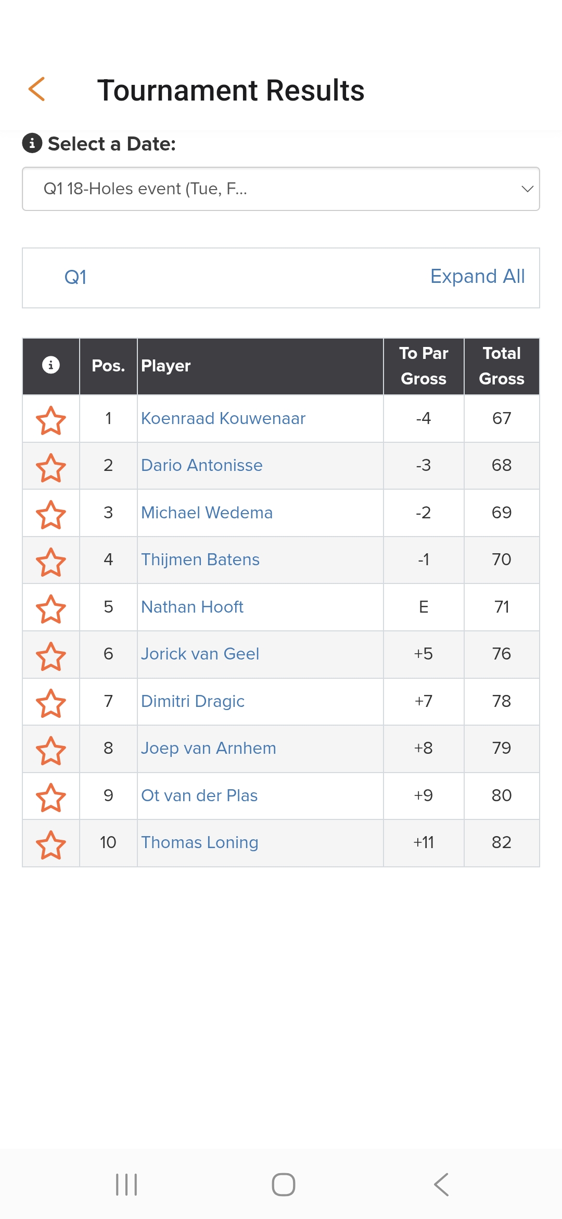Favorite Koenraad Kouwenaar with star

51,419
